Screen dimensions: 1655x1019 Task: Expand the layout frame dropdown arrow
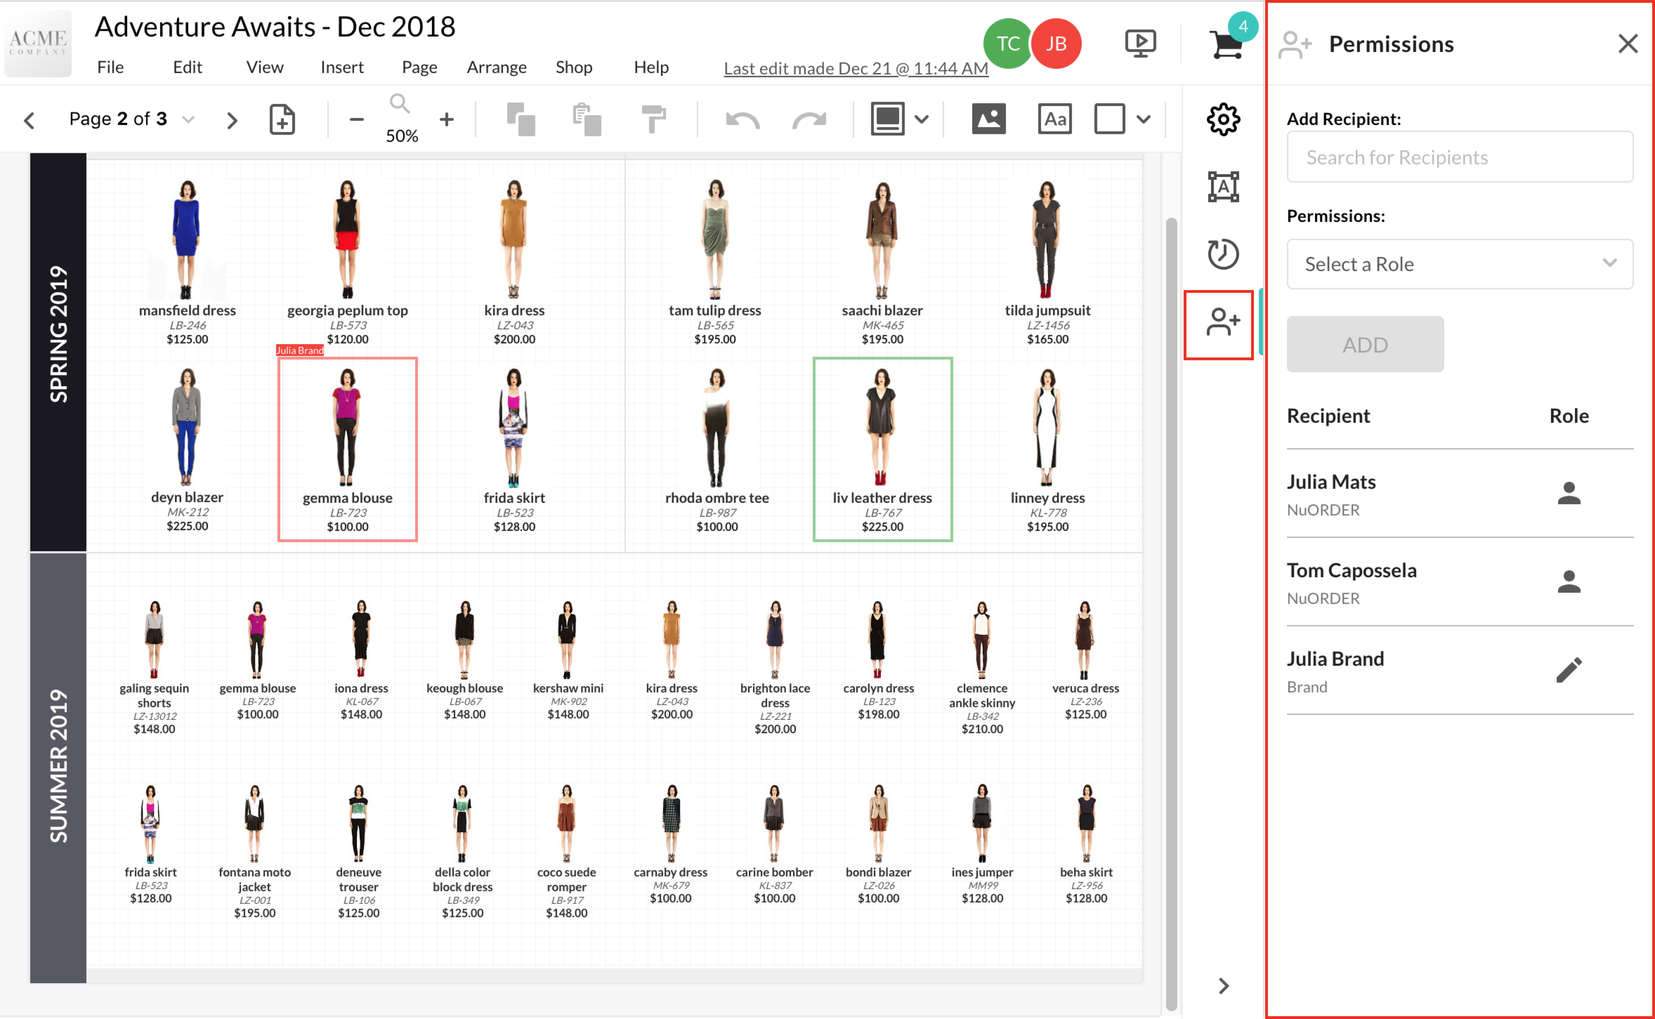(x=922, y=120)
